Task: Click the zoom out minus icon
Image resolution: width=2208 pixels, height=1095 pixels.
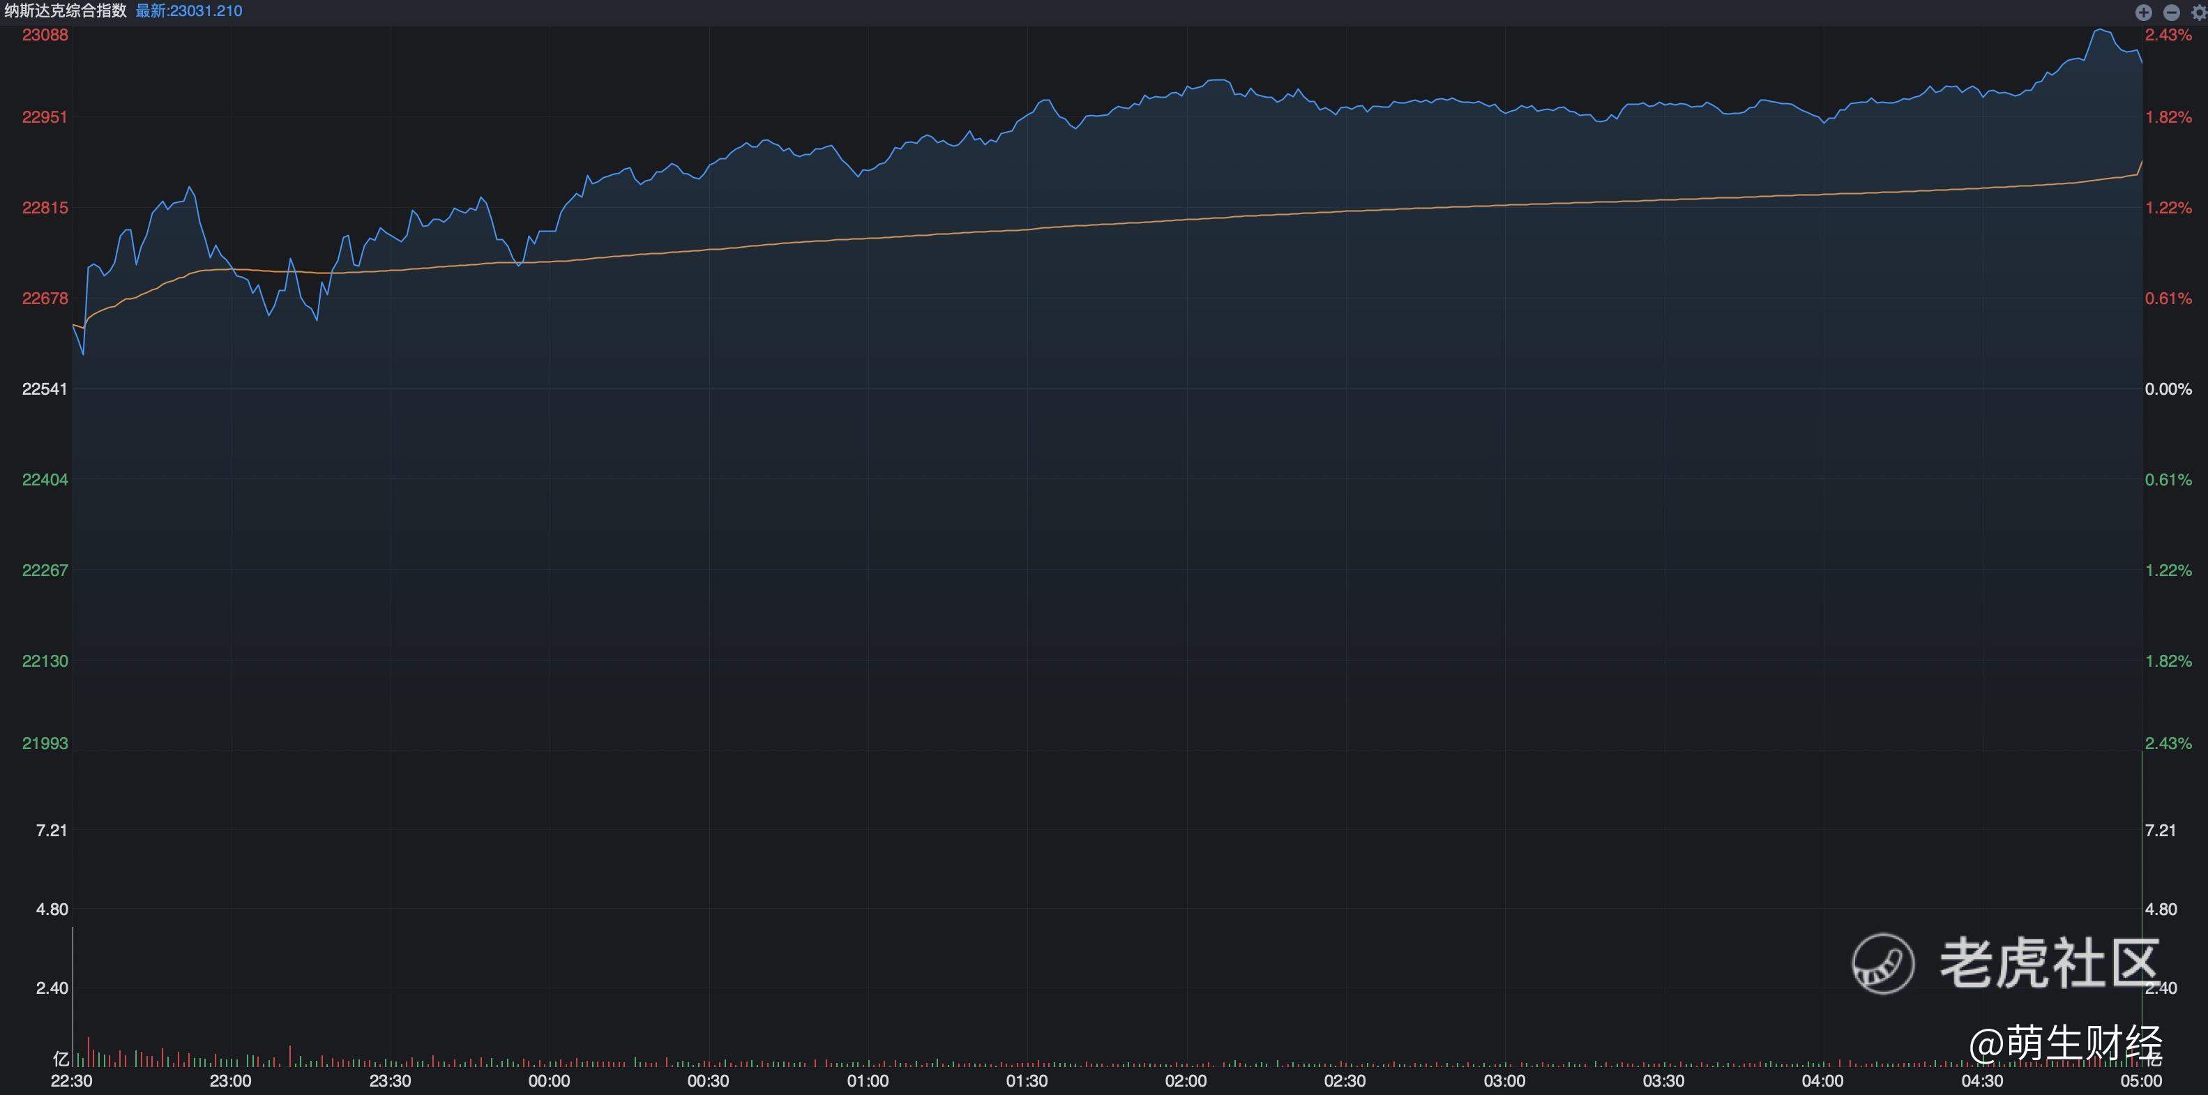Action: pyautogui.click(x=2171, y=12)
